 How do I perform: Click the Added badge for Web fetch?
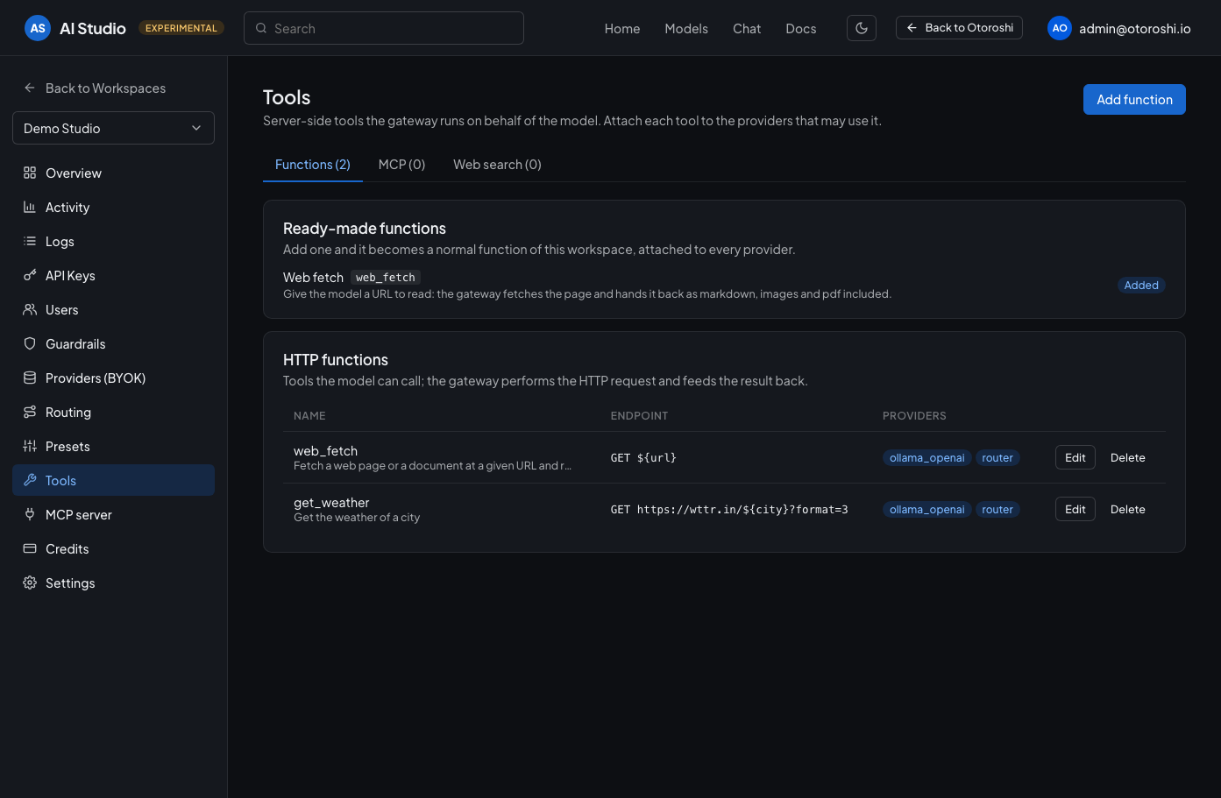1141,285
